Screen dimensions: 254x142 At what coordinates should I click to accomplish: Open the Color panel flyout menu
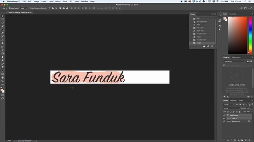[252, 14]
